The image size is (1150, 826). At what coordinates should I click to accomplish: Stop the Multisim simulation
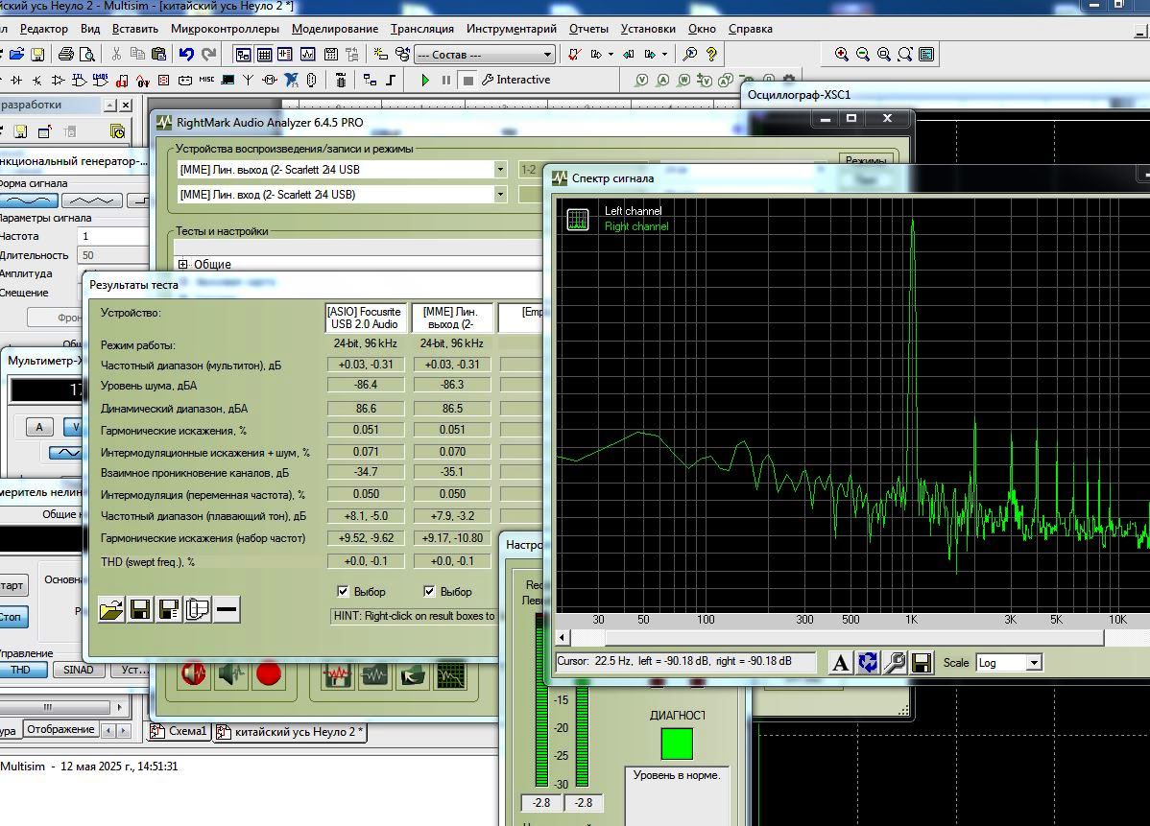(x=467, y=80)
